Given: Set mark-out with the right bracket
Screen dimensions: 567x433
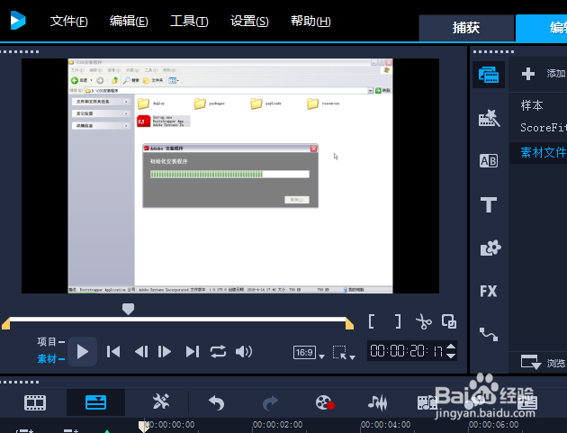Looking at the screenshot, I should pyautogui.click(x=398, y=321).
